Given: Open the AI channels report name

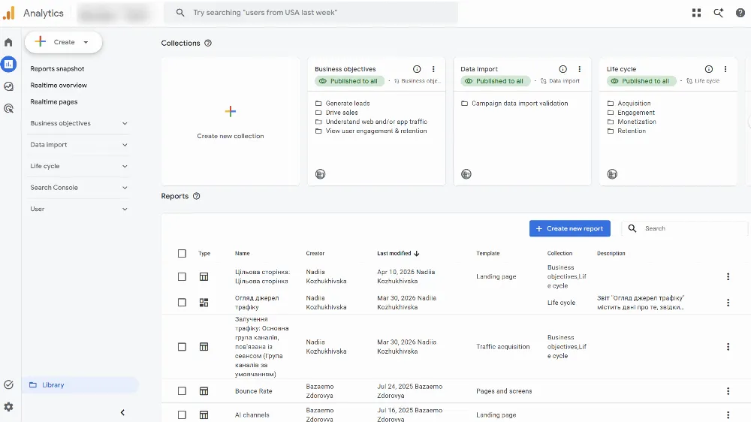Looking at the screenshot, I should coord(252,415).
